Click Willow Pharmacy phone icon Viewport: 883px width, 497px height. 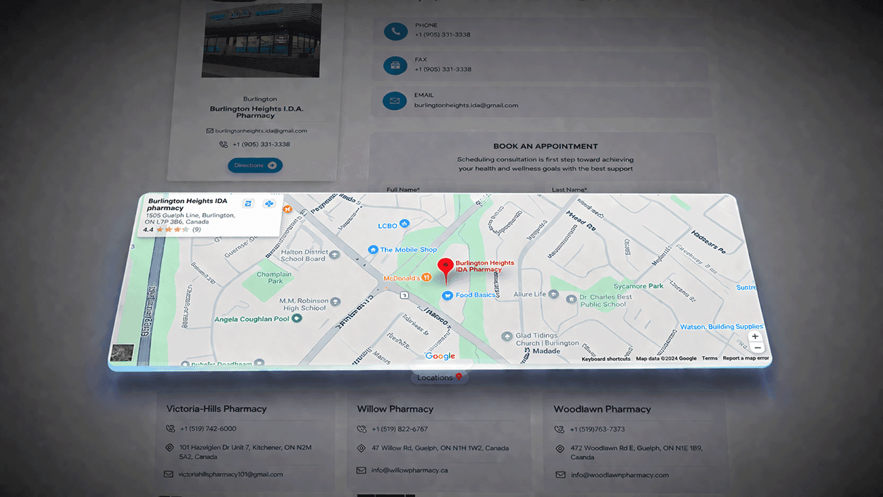tap(362, 429)
